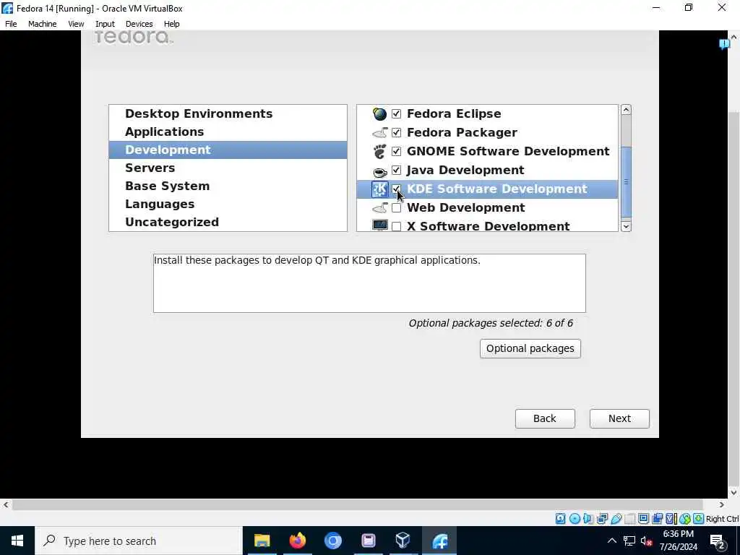The image size is (740, 555).
Task: Enable the X Software Development checkbox
Action: (x=397, y=226)
